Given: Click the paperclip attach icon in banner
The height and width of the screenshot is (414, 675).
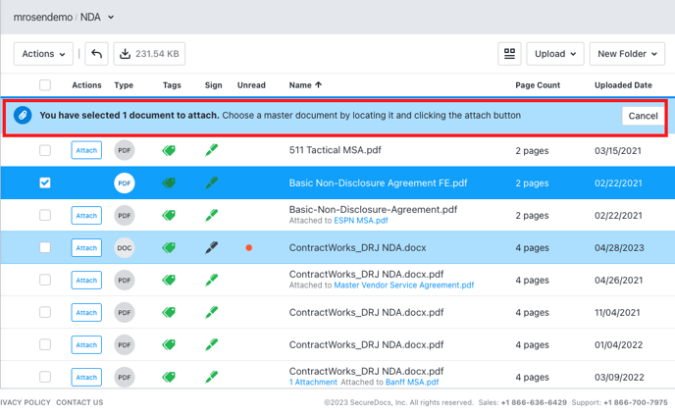Looking at the screenshot, I should click(x=23, y=116).
